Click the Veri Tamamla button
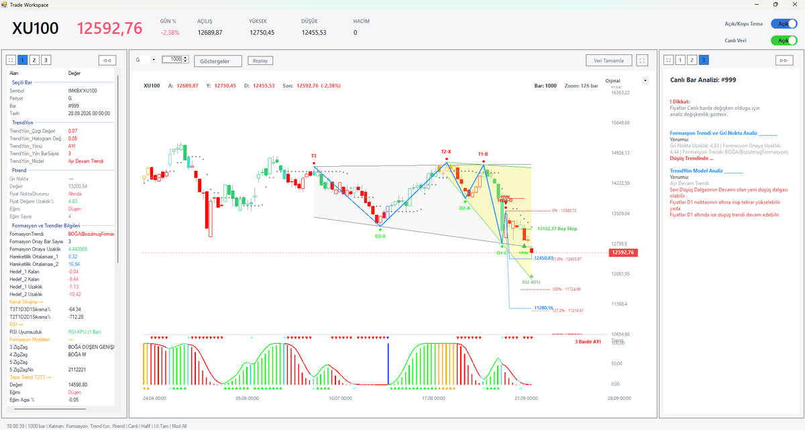 click(x=608, y=60)
